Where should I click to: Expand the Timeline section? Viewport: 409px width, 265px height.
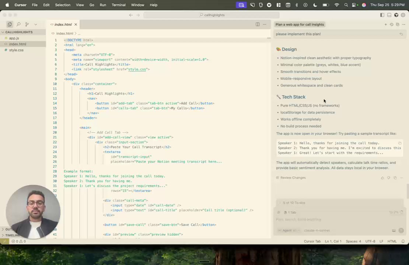coord(11,235)
